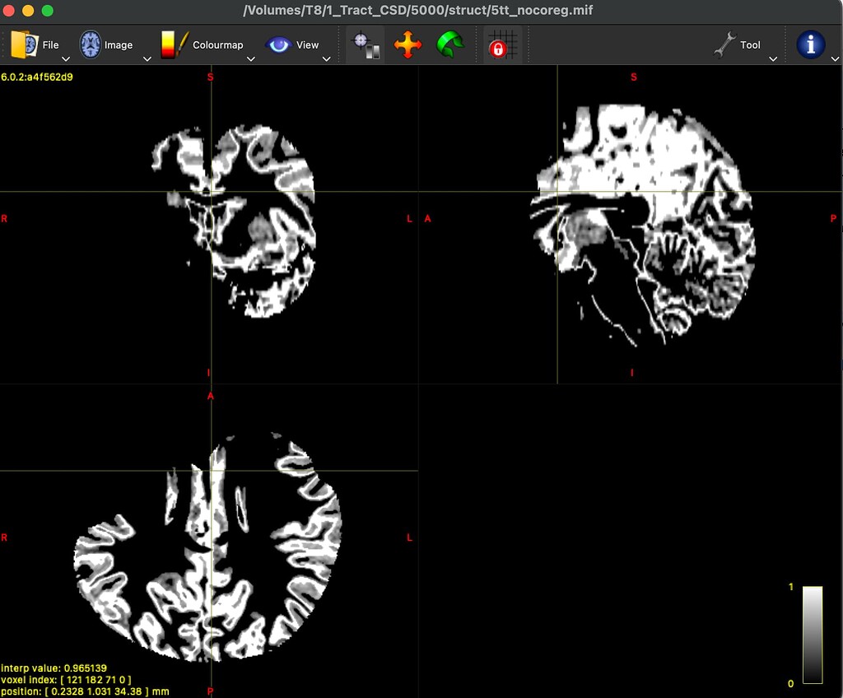
Task: Open the Tool wrench icon
Action: (726, 44)
